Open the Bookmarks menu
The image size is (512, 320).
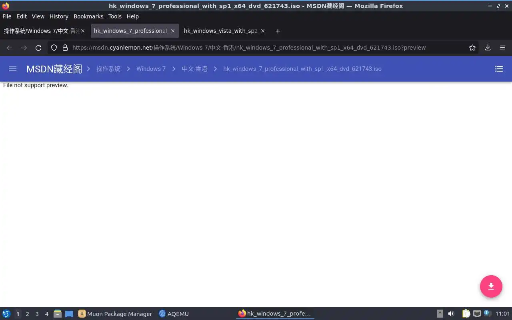click(88, 16)
